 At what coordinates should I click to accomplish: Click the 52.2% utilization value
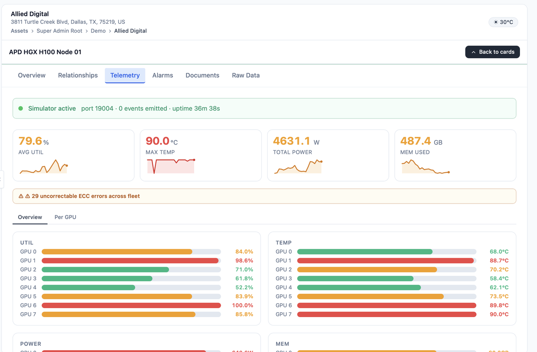[244, 288]
